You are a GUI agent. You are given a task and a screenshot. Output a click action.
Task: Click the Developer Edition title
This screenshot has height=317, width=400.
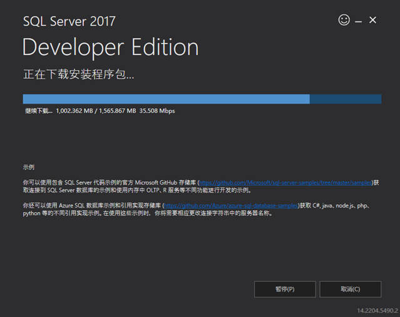coord(110,48)
